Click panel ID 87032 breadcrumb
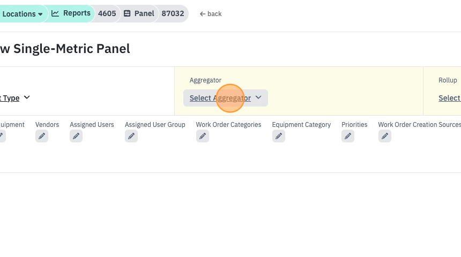This screenshot has height=257, width=461. (173, 13)
